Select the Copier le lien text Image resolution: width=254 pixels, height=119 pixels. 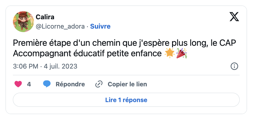127,84
